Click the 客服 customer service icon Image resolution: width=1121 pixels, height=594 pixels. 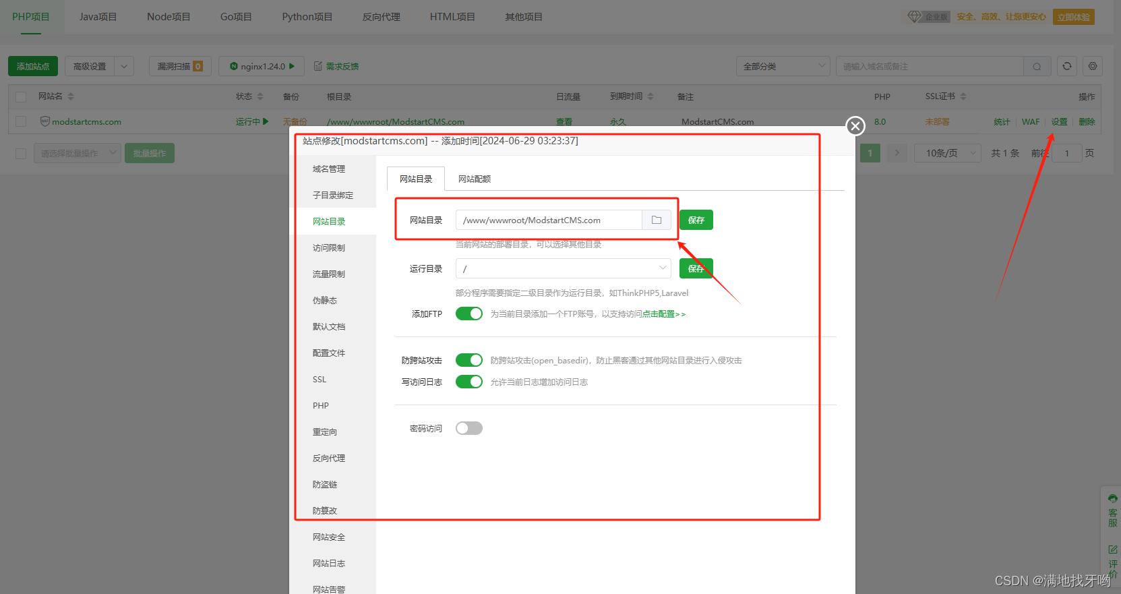[1112, 510]
